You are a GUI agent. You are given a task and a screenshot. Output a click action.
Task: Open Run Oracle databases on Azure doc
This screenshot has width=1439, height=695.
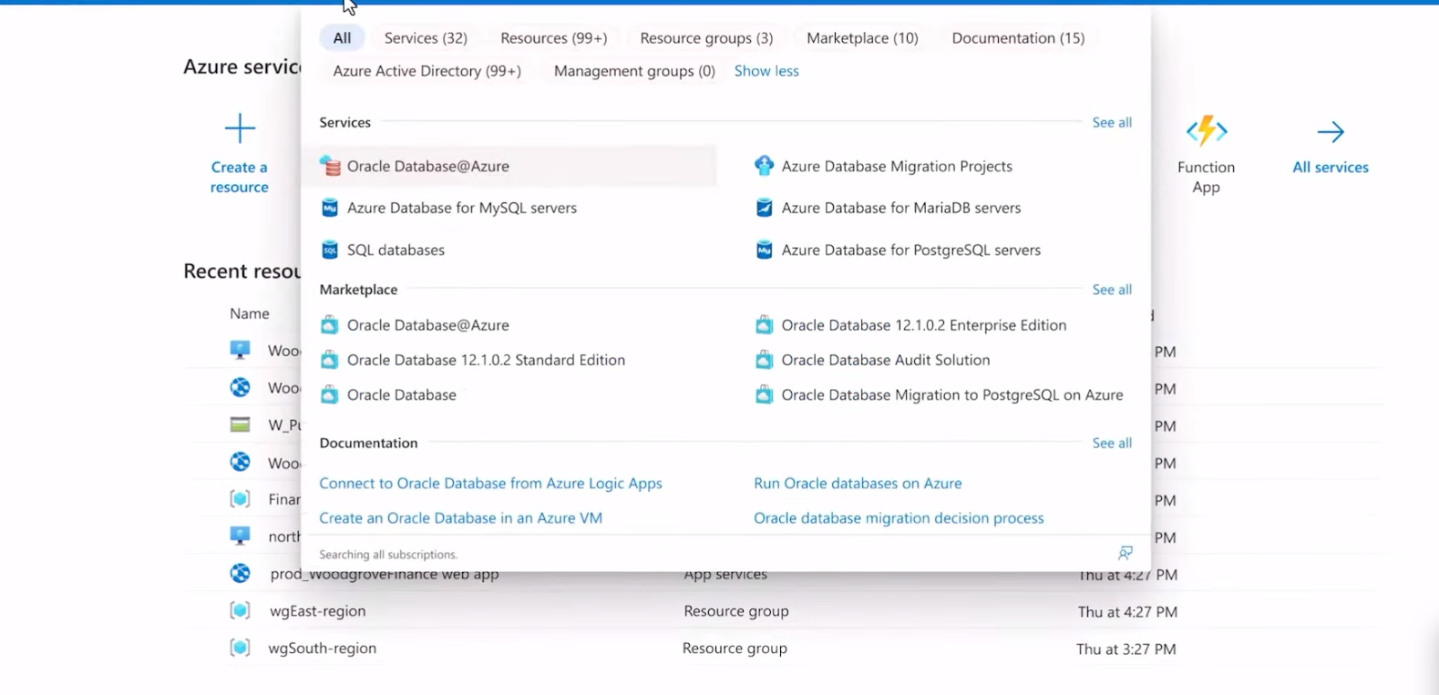click(x=858, y=483)
